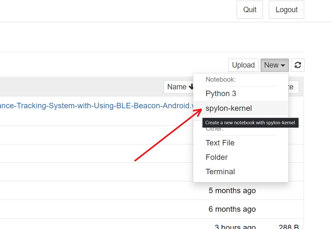Choose Folder from the New menu
This screenshot has width=332, height=229.
pyautogui.click(x=217, y=157)
